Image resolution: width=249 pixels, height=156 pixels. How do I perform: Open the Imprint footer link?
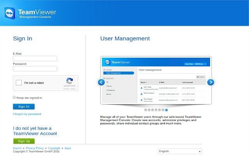click(x=17, y=148)
